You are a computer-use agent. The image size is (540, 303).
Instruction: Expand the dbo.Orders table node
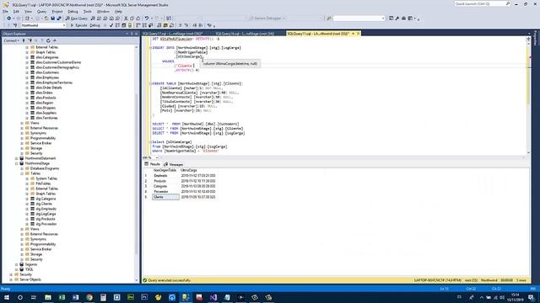point(27,93)
